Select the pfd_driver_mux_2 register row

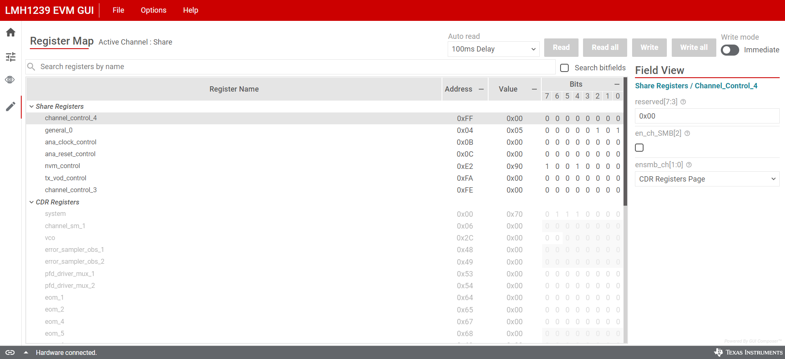pyautogui.click(x=325, y=286)
